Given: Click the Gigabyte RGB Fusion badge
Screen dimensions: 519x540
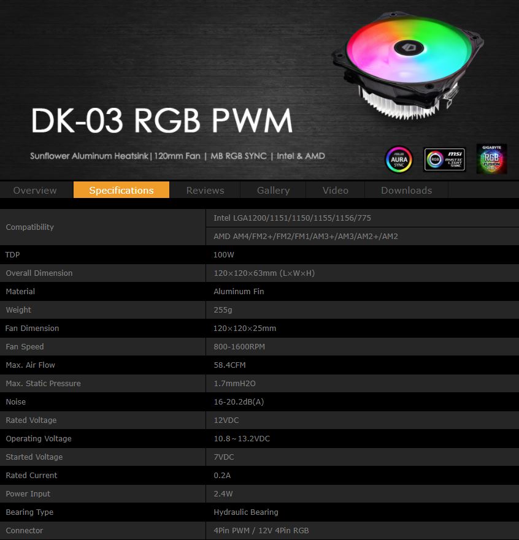Looking at the screenshot, I should 491,159.
